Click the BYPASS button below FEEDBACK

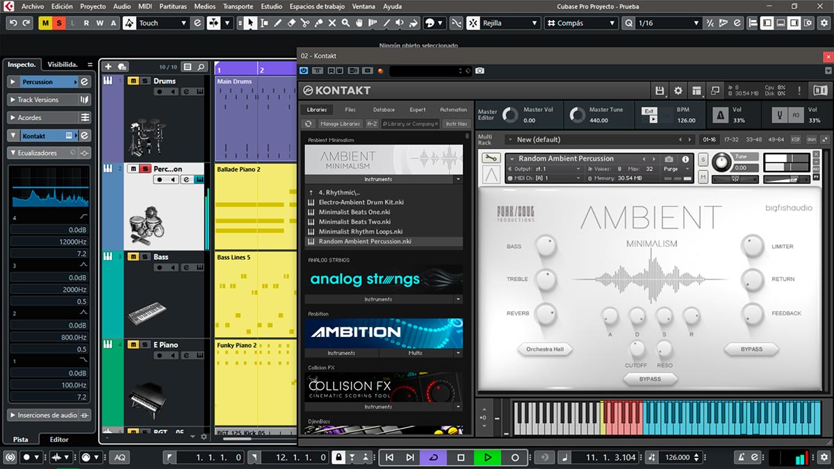pos(751,349)
